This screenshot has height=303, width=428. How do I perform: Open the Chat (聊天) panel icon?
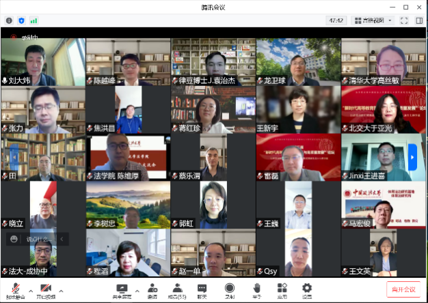point(202,289)
